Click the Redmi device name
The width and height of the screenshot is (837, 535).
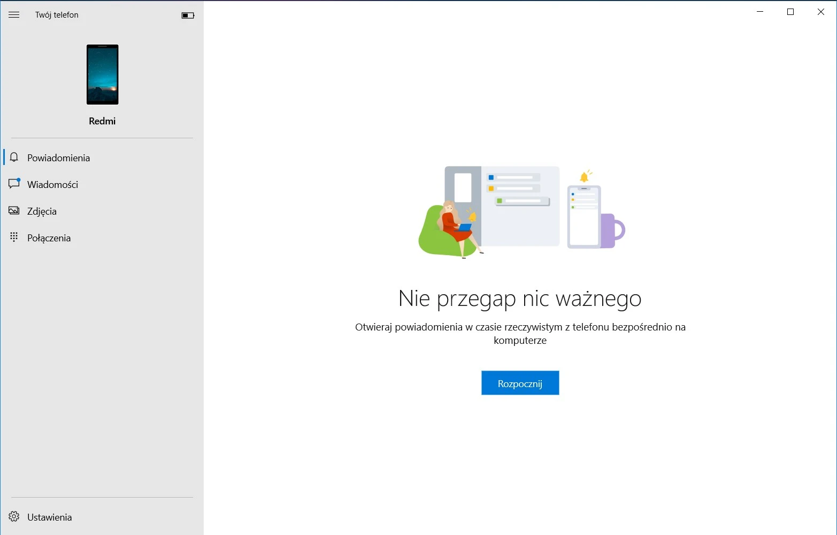tap(102, 121)
